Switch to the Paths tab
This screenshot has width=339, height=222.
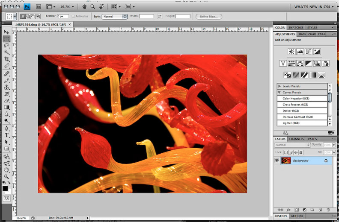(312, 139)
